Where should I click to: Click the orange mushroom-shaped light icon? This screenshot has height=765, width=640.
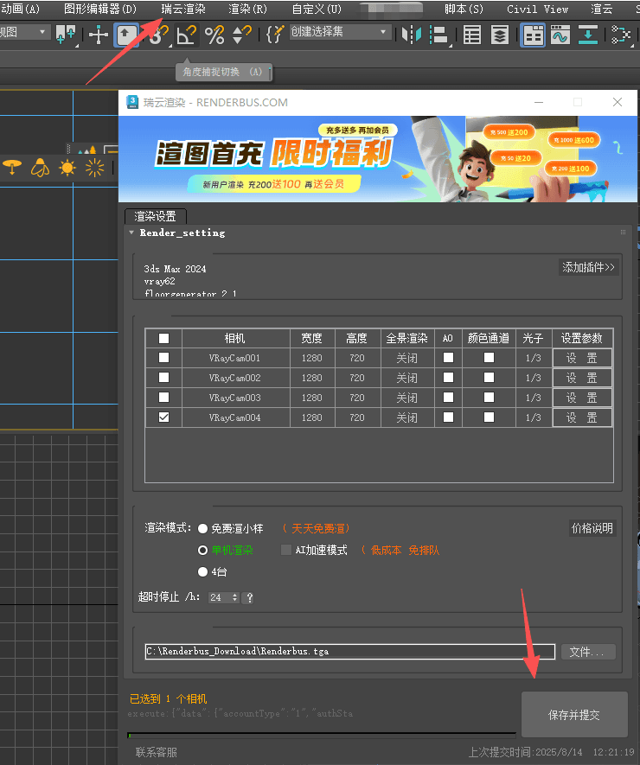[12, 168]
